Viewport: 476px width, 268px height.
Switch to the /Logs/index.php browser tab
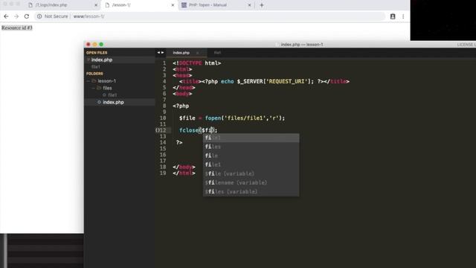click(62, 5)
